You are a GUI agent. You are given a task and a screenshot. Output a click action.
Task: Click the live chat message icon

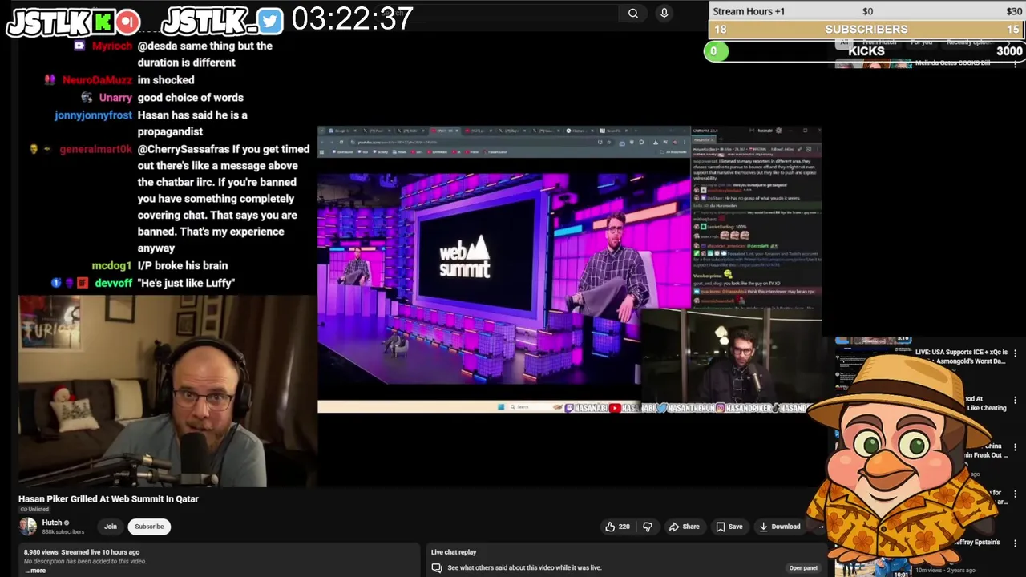(x=437, y=567)
